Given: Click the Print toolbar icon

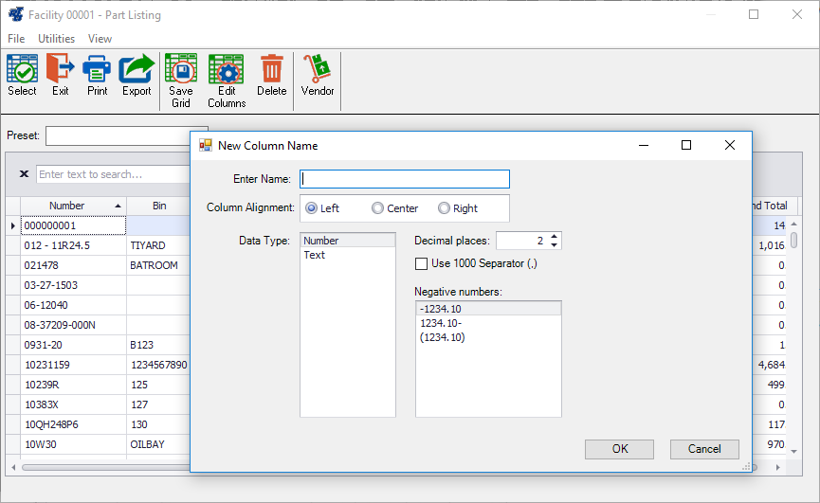Looking at the screenshot, I should coord(97,71).
